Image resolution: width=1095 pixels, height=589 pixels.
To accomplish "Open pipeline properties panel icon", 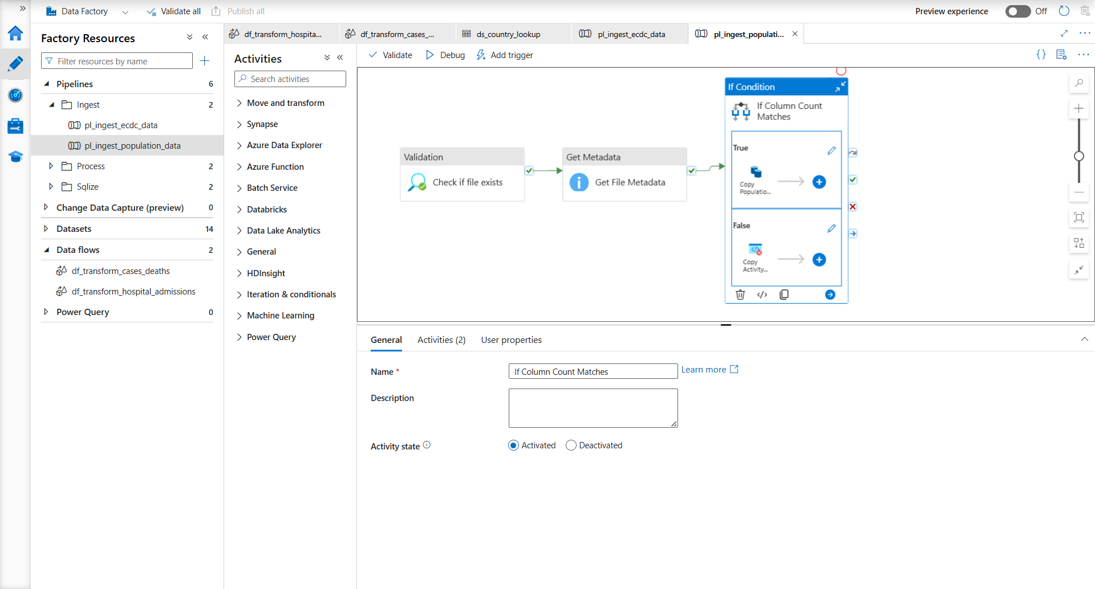I will click(1061, 55).
